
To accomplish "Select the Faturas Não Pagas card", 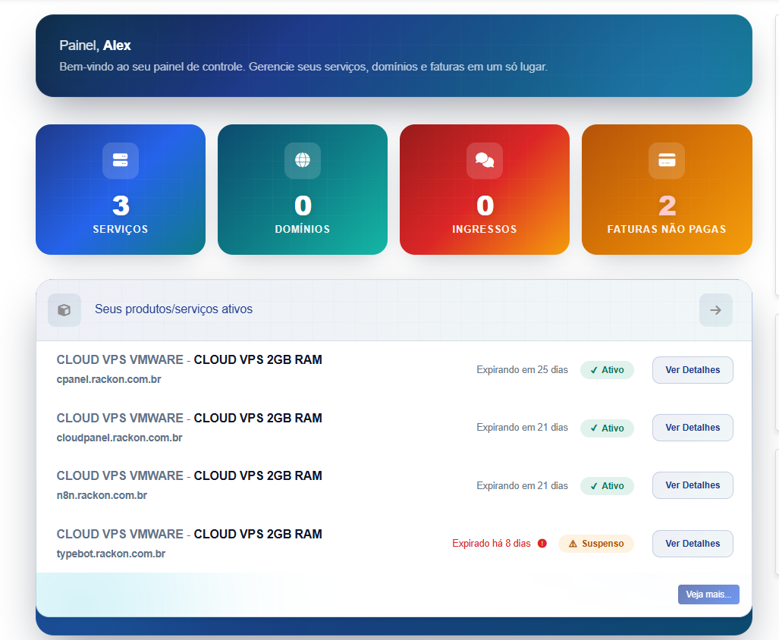I will [667, 190].
